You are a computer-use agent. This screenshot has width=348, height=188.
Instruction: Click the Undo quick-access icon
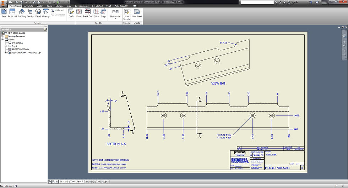26,2
